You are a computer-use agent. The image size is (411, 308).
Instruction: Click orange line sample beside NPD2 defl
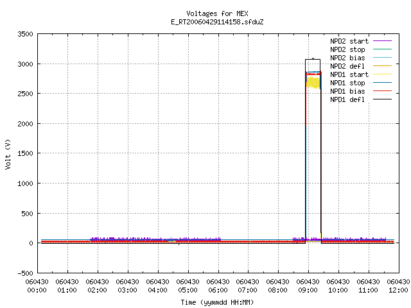coord(383,66)
